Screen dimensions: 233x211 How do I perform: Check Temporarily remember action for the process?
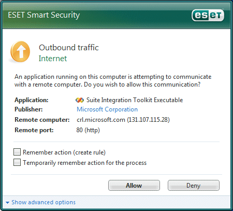pos(17,162)
